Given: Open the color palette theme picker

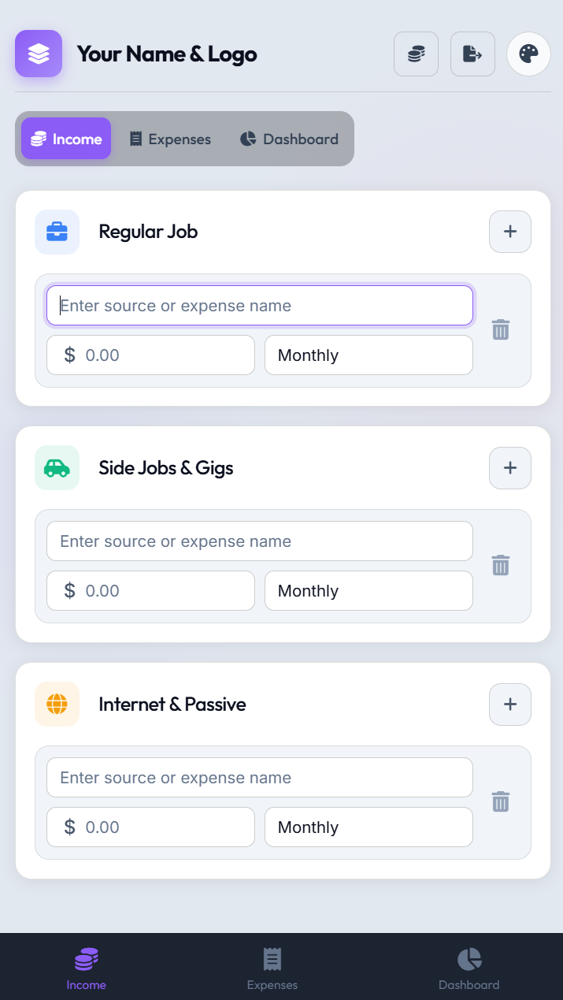Looking at the screenshot, I should coord(528,54).
